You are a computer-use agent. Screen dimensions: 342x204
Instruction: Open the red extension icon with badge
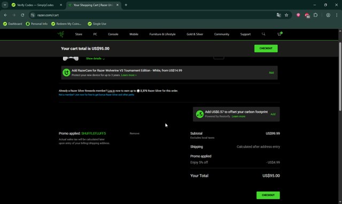pyautogui.click(x=307, y=15)
